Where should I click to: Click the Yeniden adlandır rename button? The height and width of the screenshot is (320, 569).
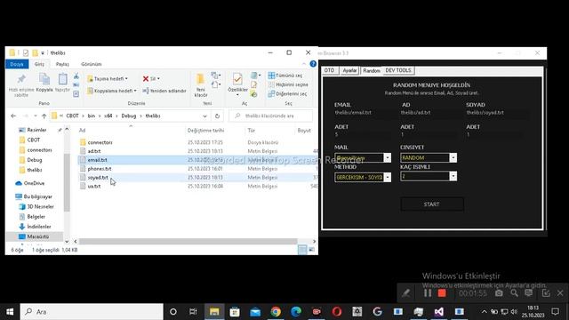tap(164, 91)
